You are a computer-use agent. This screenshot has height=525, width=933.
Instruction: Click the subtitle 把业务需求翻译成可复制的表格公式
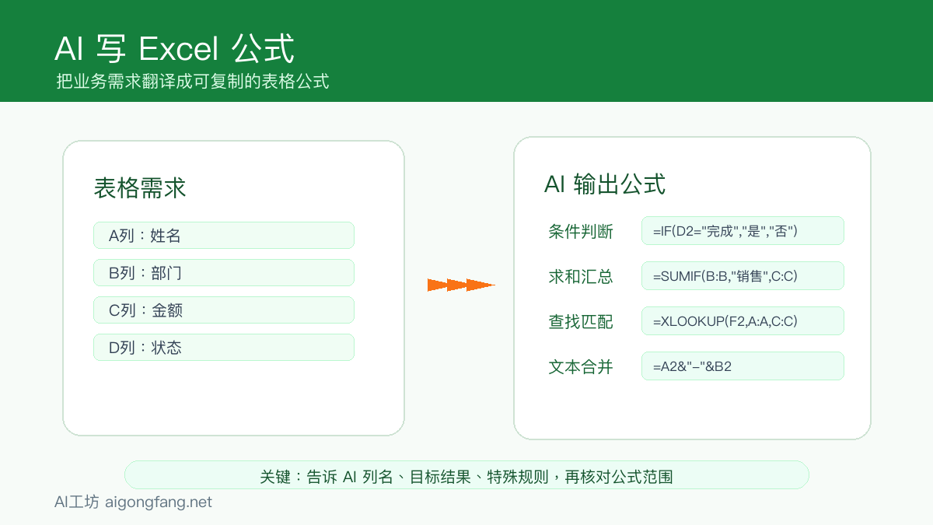193,81
